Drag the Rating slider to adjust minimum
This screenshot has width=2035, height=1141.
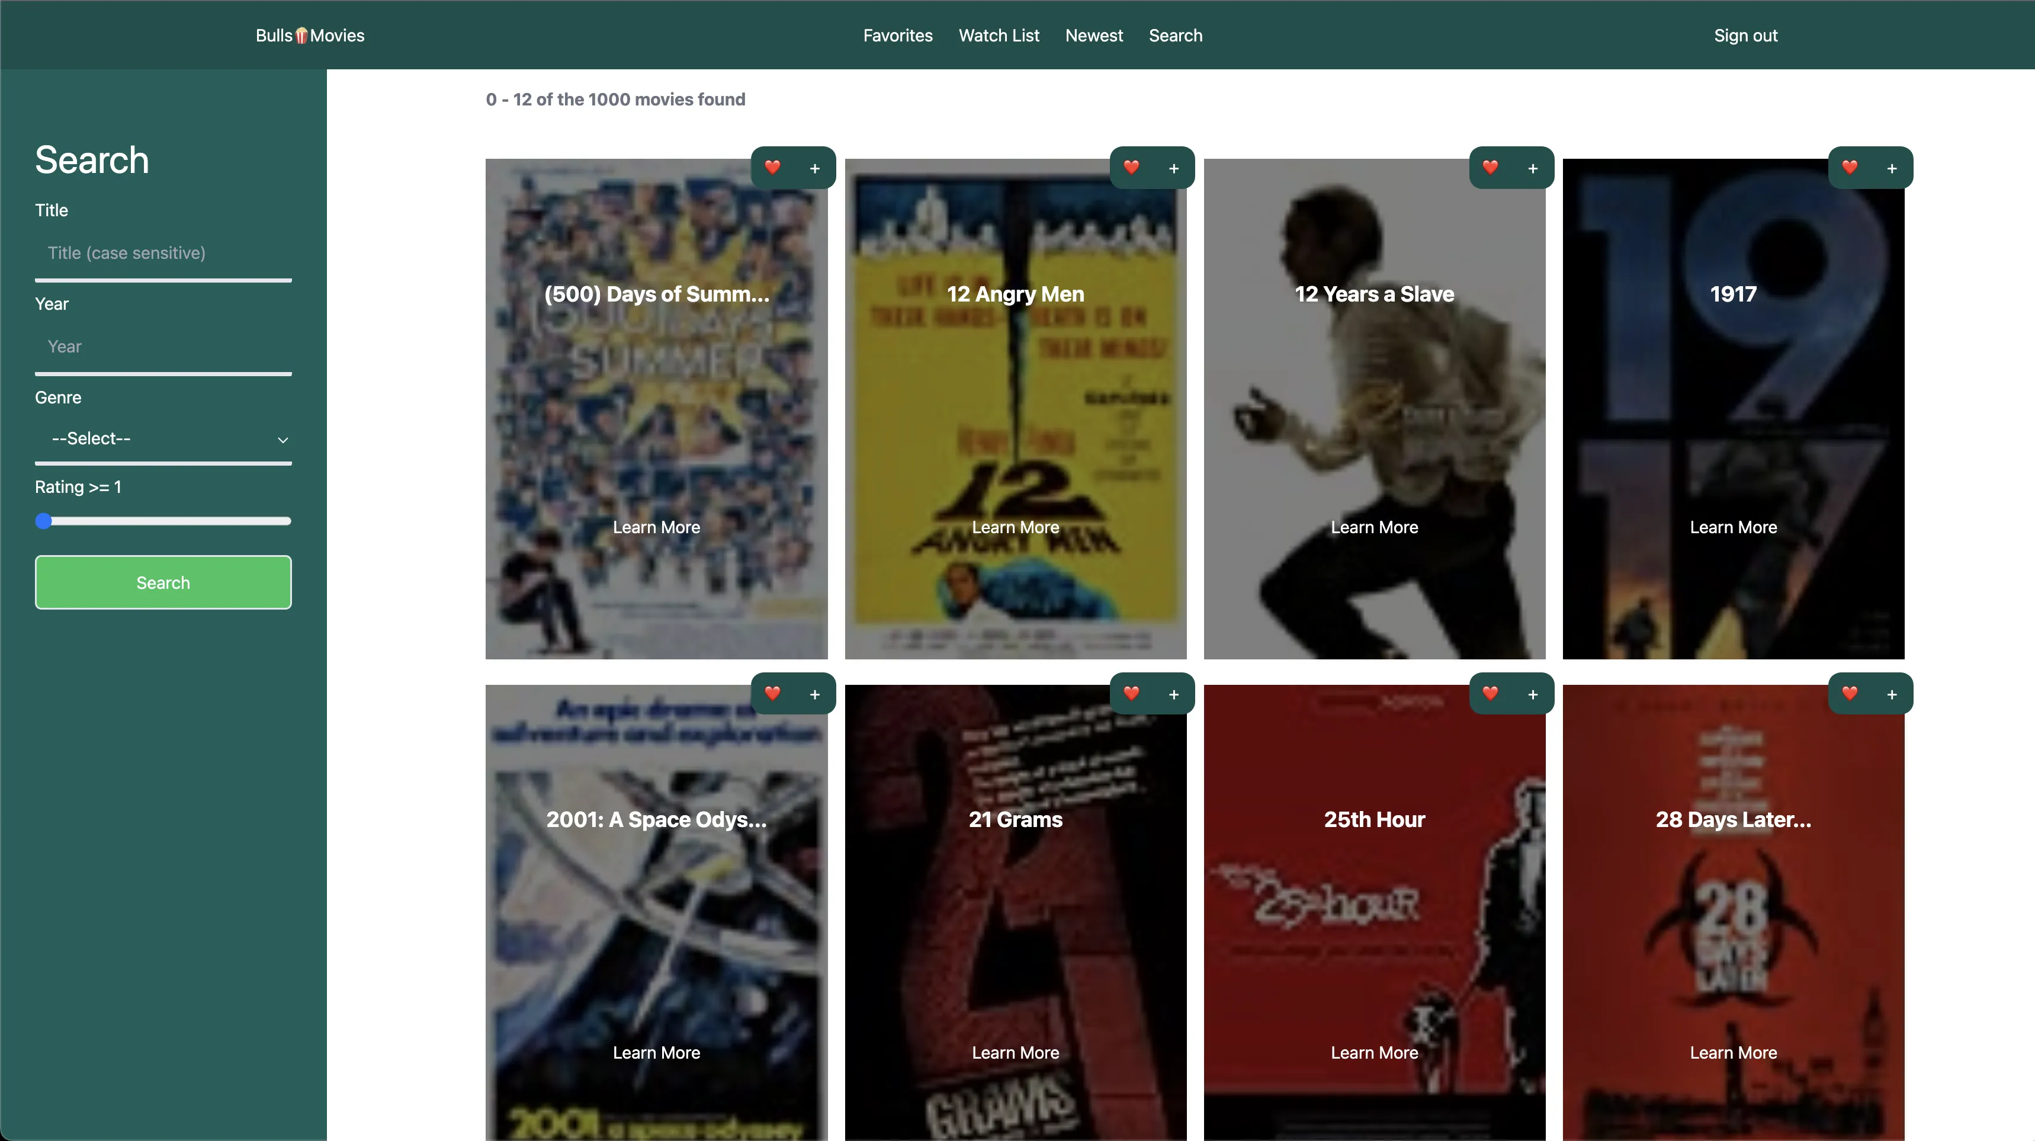[43, 521]
